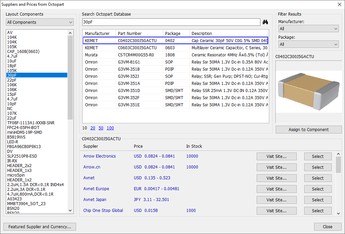This screenshot has width=345, height=234.
Task: Click the capacitor preview image
Action: (309, 91)
